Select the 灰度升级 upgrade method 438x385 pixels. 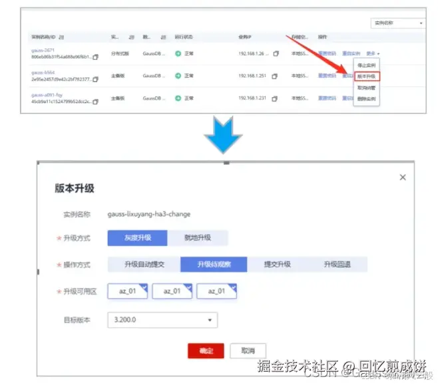coord(137,238)
